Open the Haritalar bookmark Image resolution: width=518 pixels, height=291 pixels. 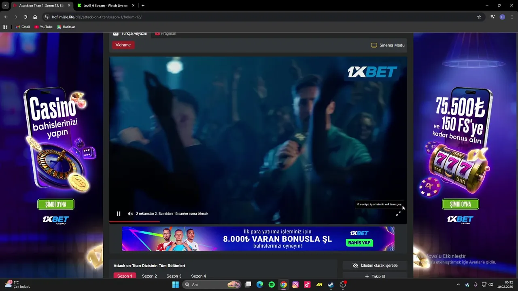(x=66, y=27)
